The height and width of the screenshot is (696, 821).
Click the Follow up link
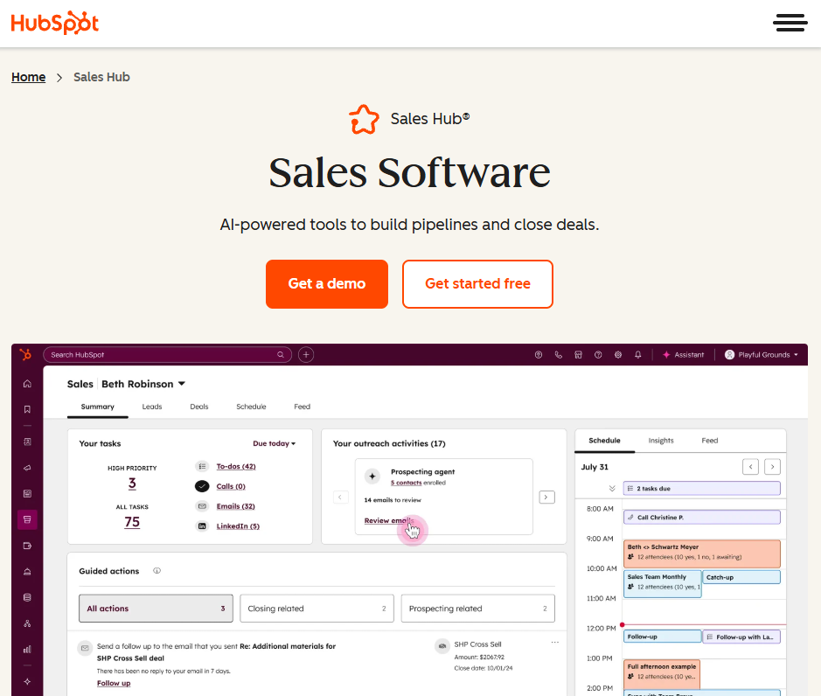pyautogui.click(x=114, y=684)
